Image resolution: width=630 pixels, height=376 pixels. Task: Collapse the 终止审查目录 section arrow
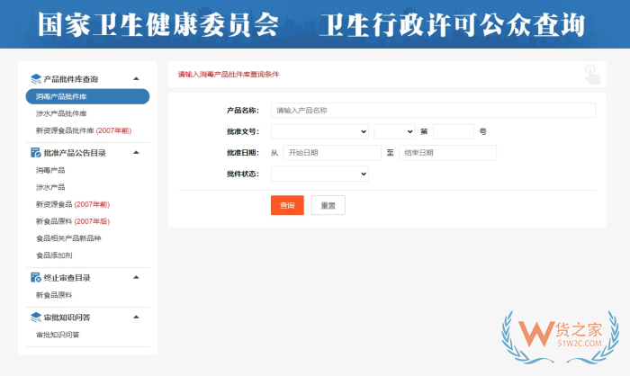[x=136, y=277]
